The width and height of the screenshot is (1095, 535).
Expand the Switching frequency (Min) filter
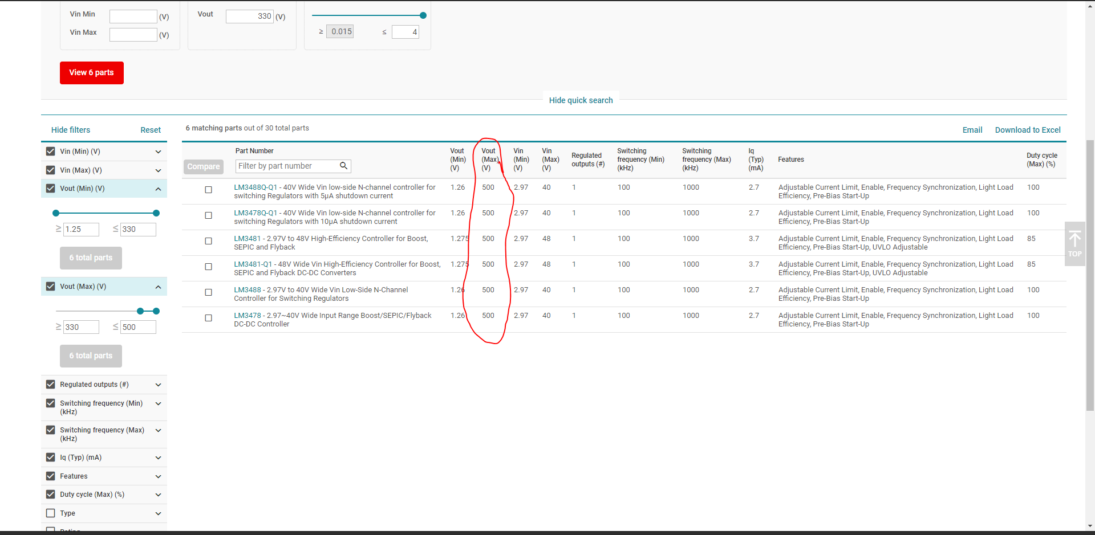tap(159, 403)
